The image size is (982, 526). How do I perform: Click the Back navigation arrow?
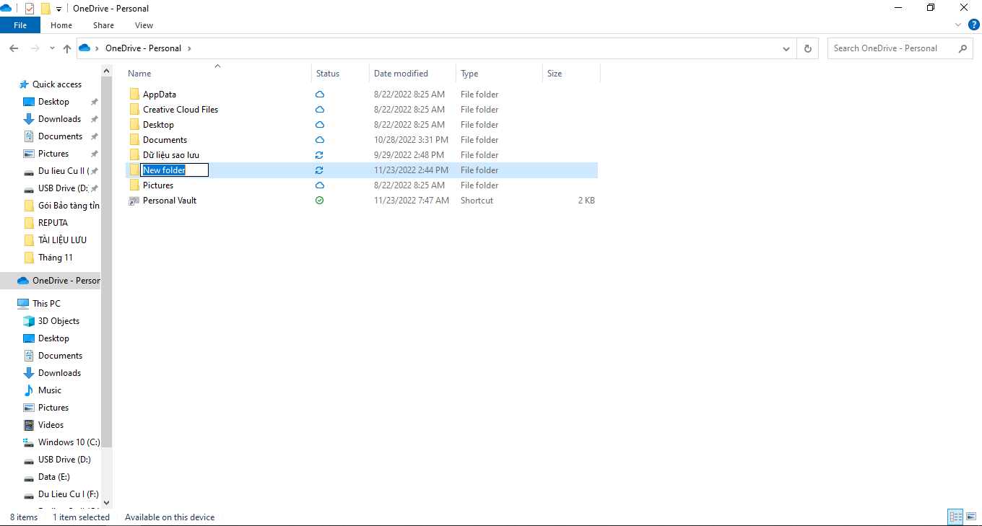[14, 48]
